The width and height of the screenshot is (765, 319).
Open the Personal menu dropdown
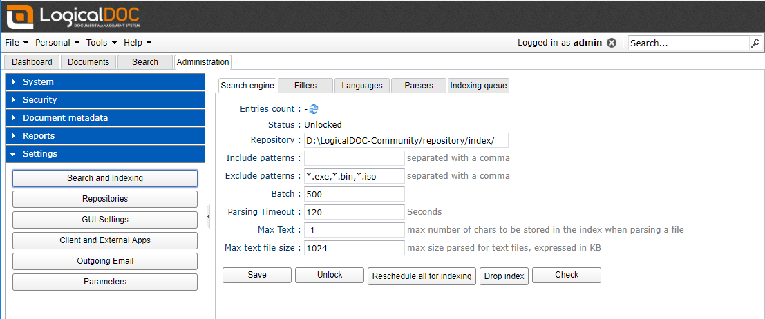57,43
